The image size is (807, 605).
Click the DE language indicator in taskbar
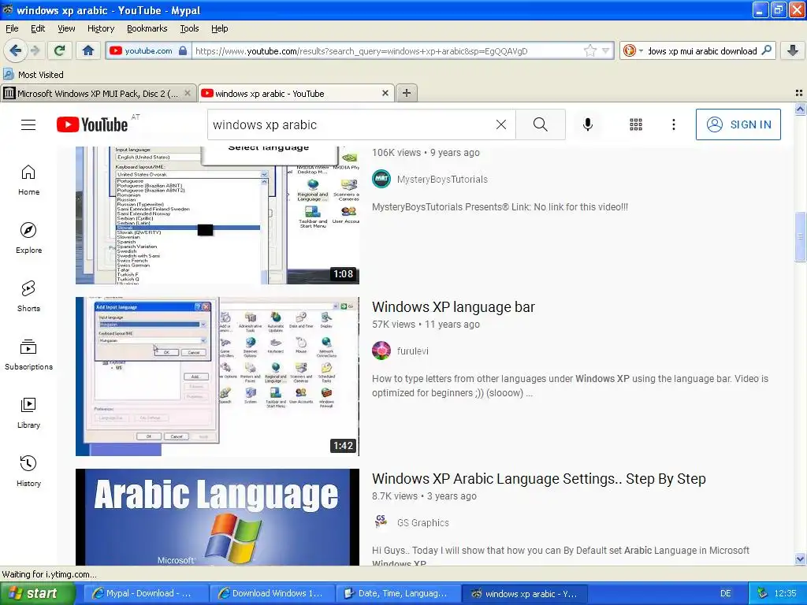pos(725,593)
